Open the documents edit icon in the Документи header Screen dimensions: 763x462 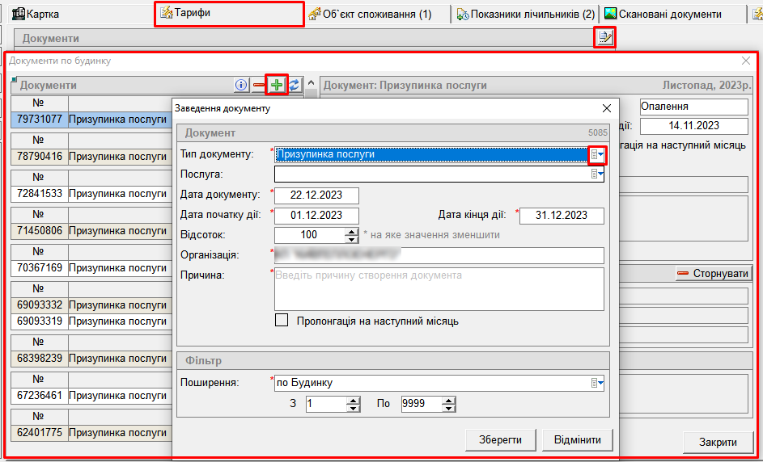click(x=604, y=36)
